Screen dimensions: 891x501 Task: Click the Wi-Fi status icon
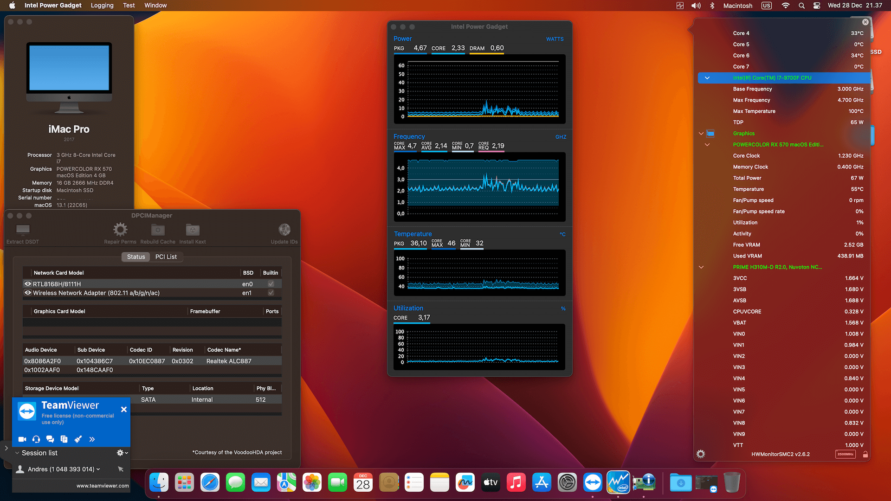[786, 6]
